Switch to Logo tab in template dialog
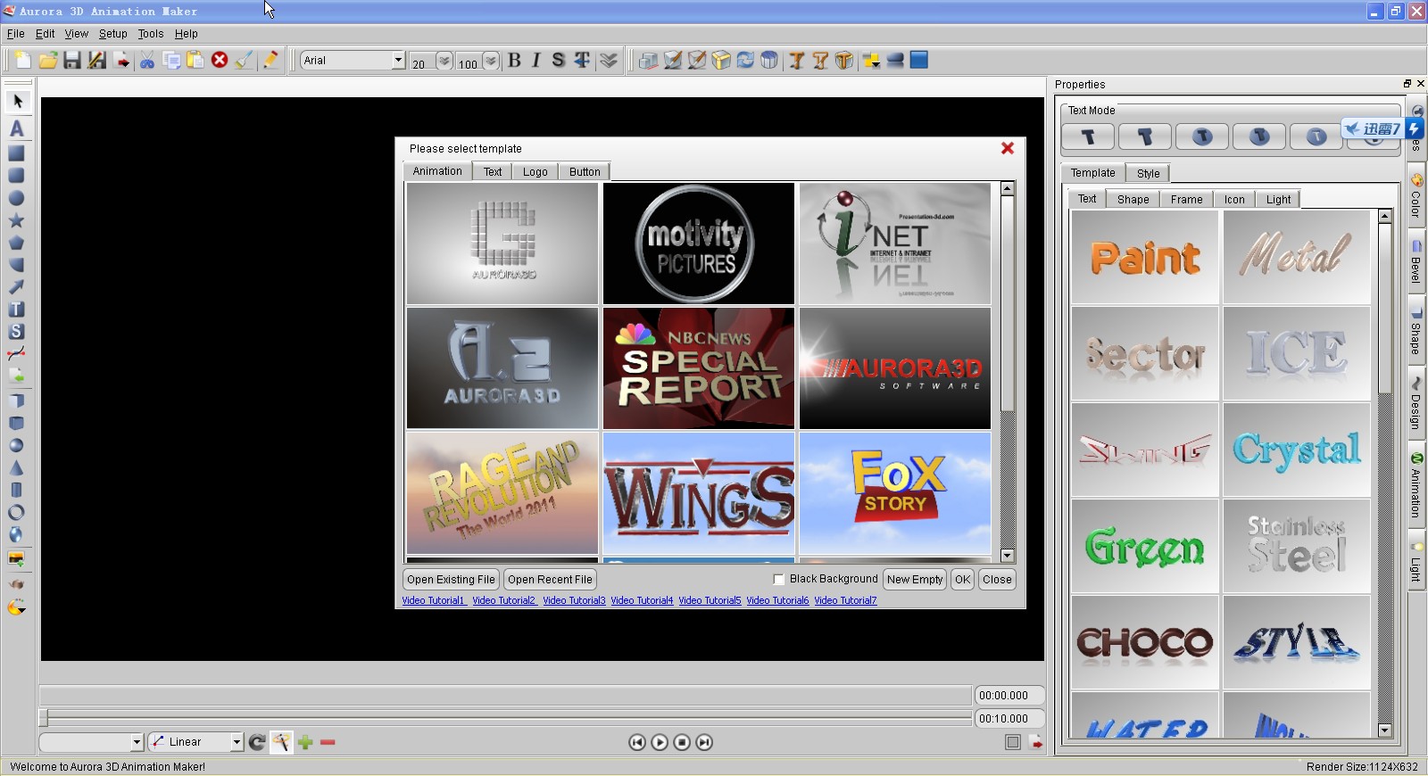1428x776 pixels. click(x=535, y=172)
